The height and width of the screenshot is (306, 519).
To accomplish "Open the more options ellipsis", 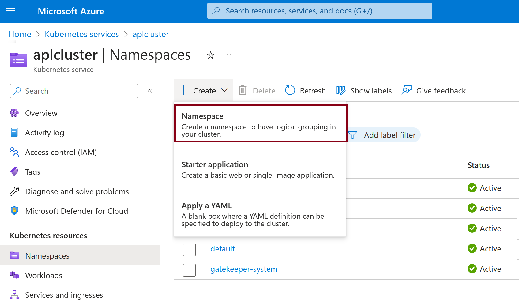I will 230,55.
